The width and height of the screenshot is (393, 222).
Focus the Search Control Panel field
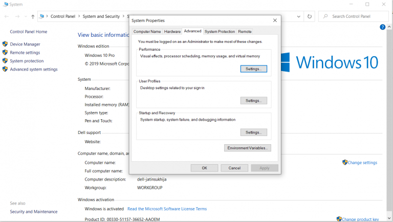click(354, 16)
